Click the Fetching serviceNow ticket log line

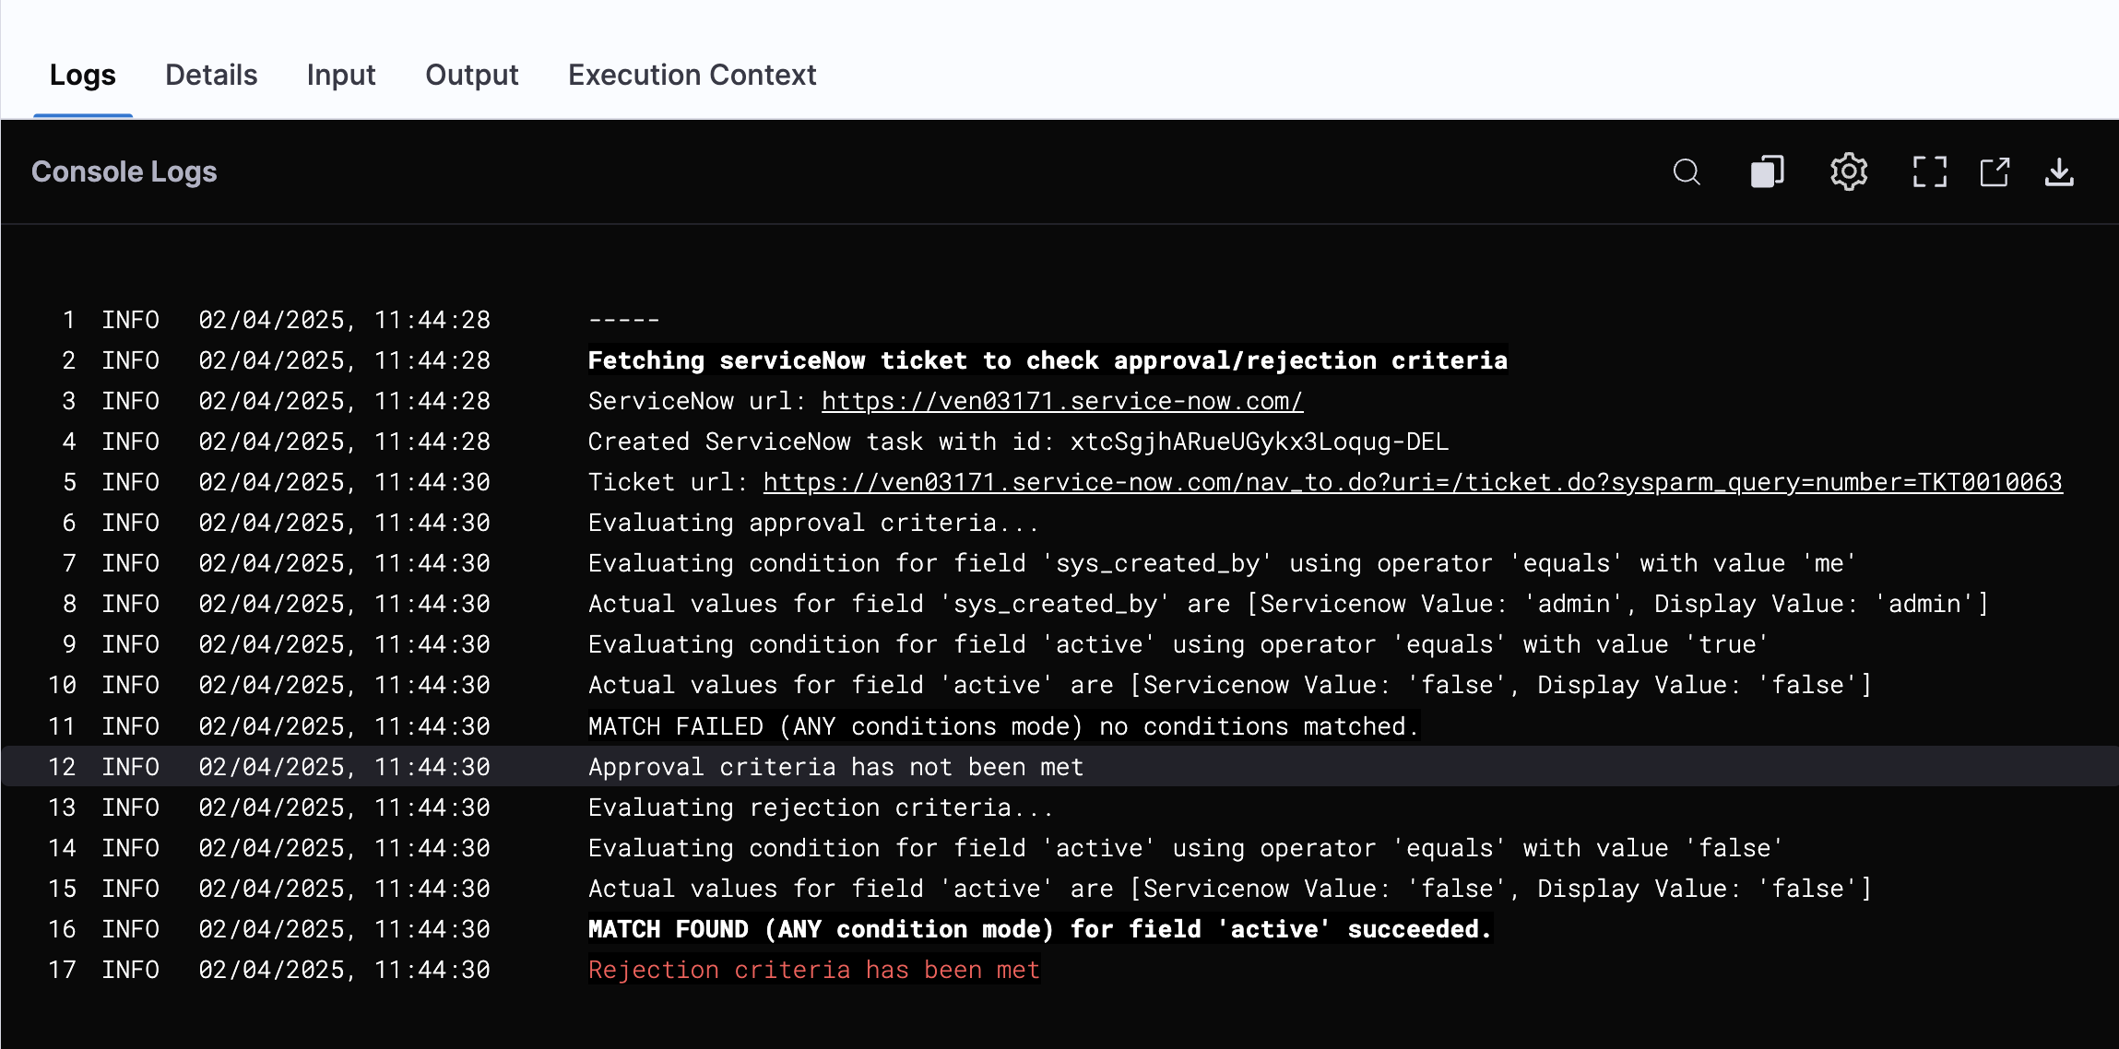[x=1047, y=360]
